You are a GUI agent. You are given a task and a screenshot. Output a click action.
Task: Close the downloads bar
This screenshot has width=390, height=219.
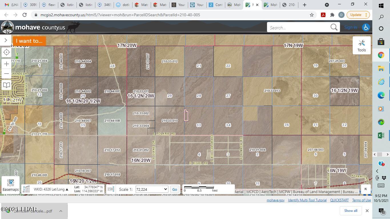tap(367, 211)
